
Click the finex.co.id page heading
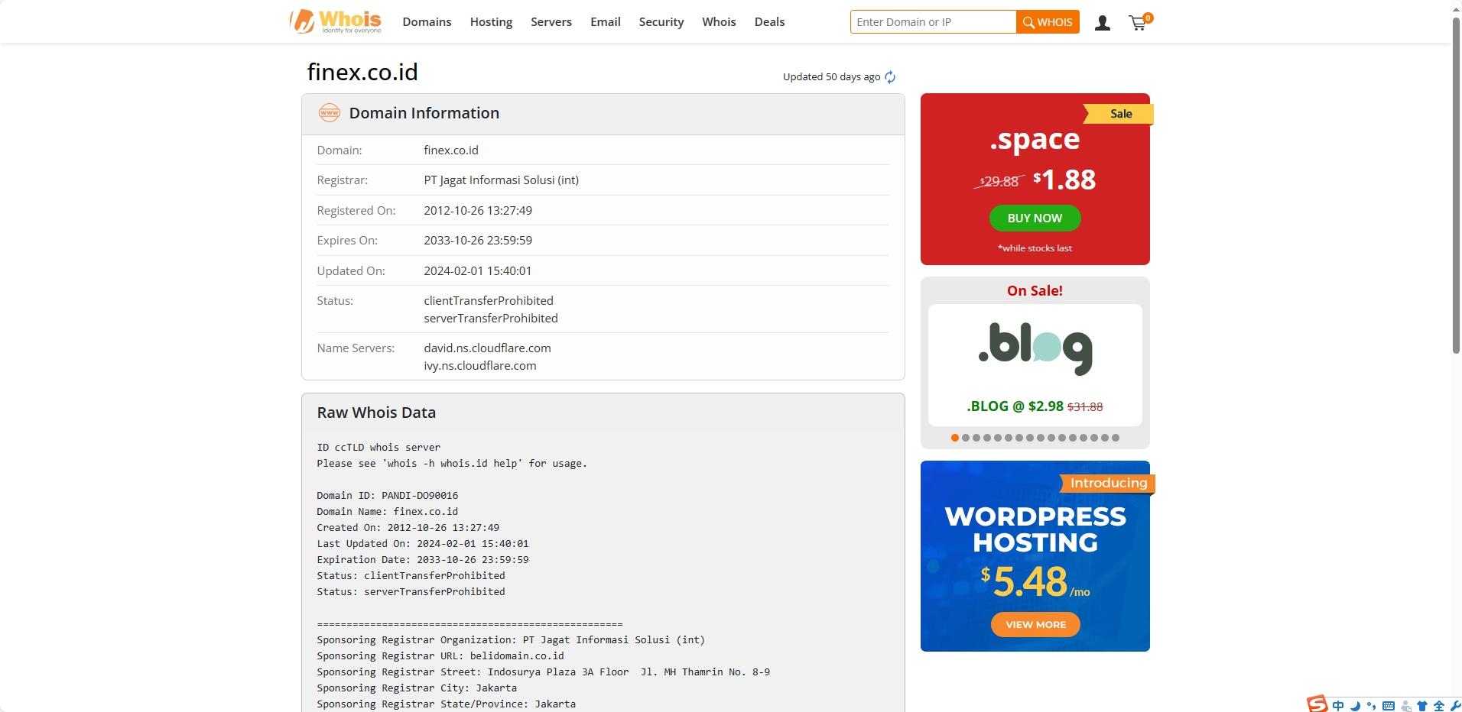click(x=362, y=72)
